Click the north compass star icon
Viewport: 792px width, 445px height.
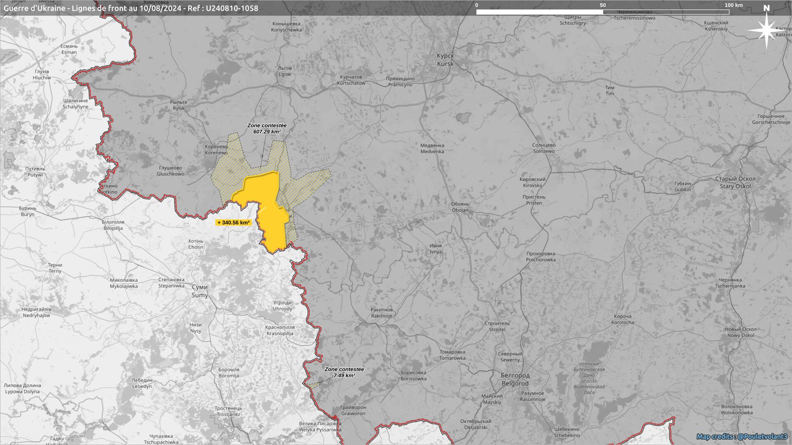tap(766, 30)
